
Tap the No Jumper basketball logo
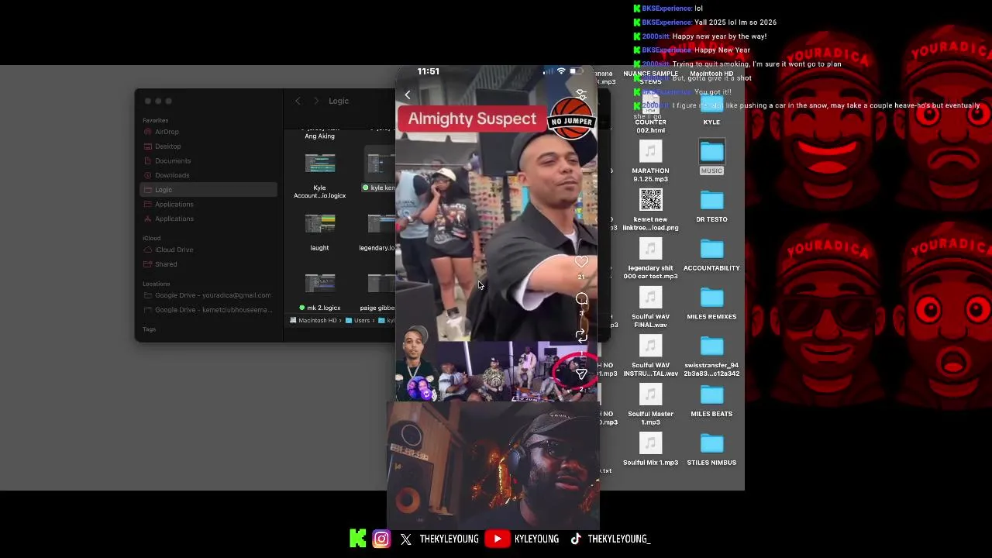tap(570, 118)
